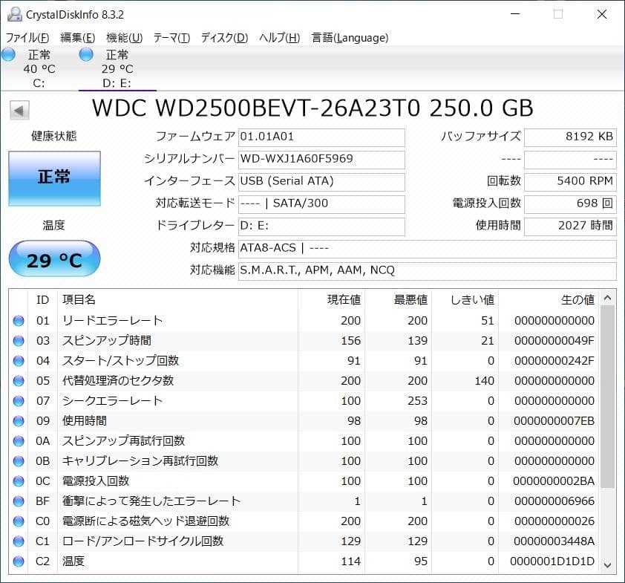Screen dimensions: 625x583
Task: Click the 生の値 column header
Action: (x=549, y=299)
